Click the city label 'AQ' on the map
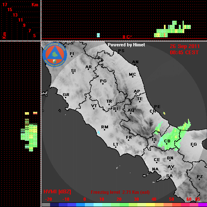This screenshot has width=207, height=207. [131, 111]
